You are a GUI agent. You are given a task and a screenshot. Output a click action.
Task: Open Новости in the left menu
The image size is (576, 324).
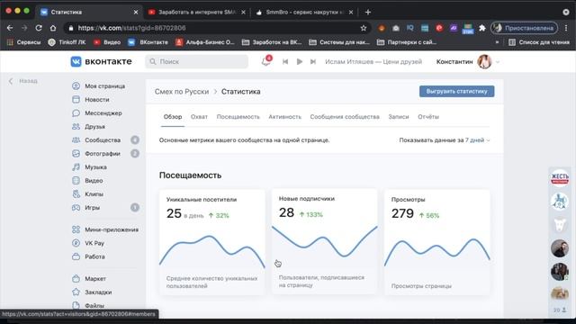(x=97, y=100)
